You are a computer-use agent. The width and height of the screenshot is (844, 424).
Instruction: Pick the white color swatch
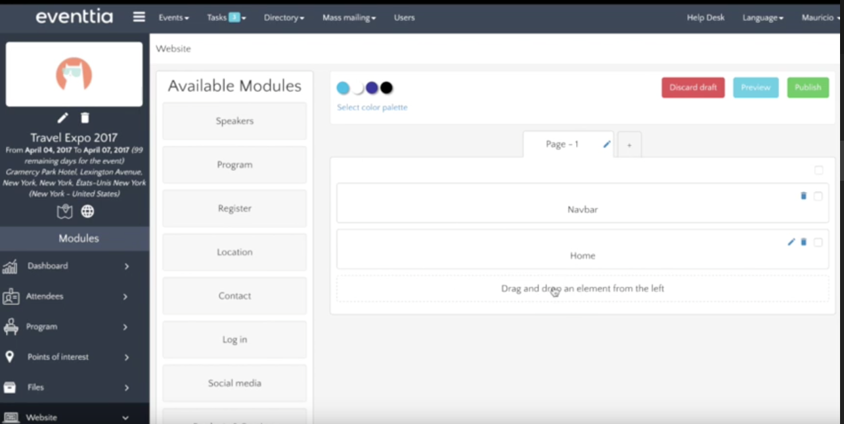click(358, 88)
